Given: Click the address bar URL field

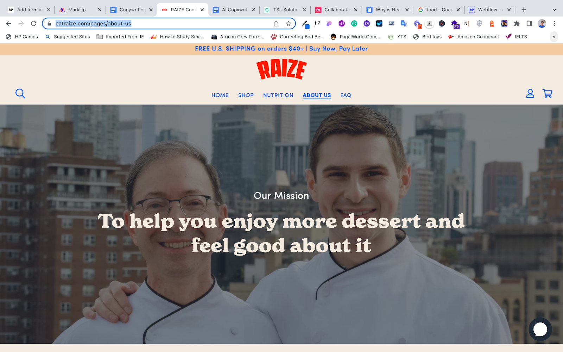Looking at the screenshot, I should [x=162, y=24].
